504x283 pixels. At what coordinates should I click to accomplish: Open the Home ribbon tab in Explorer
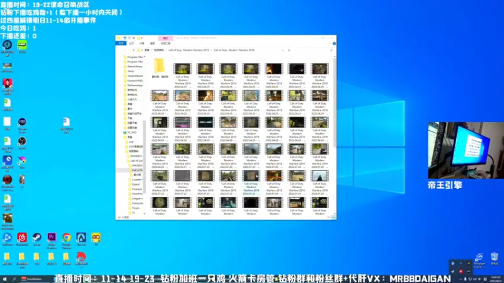point(132,43)
